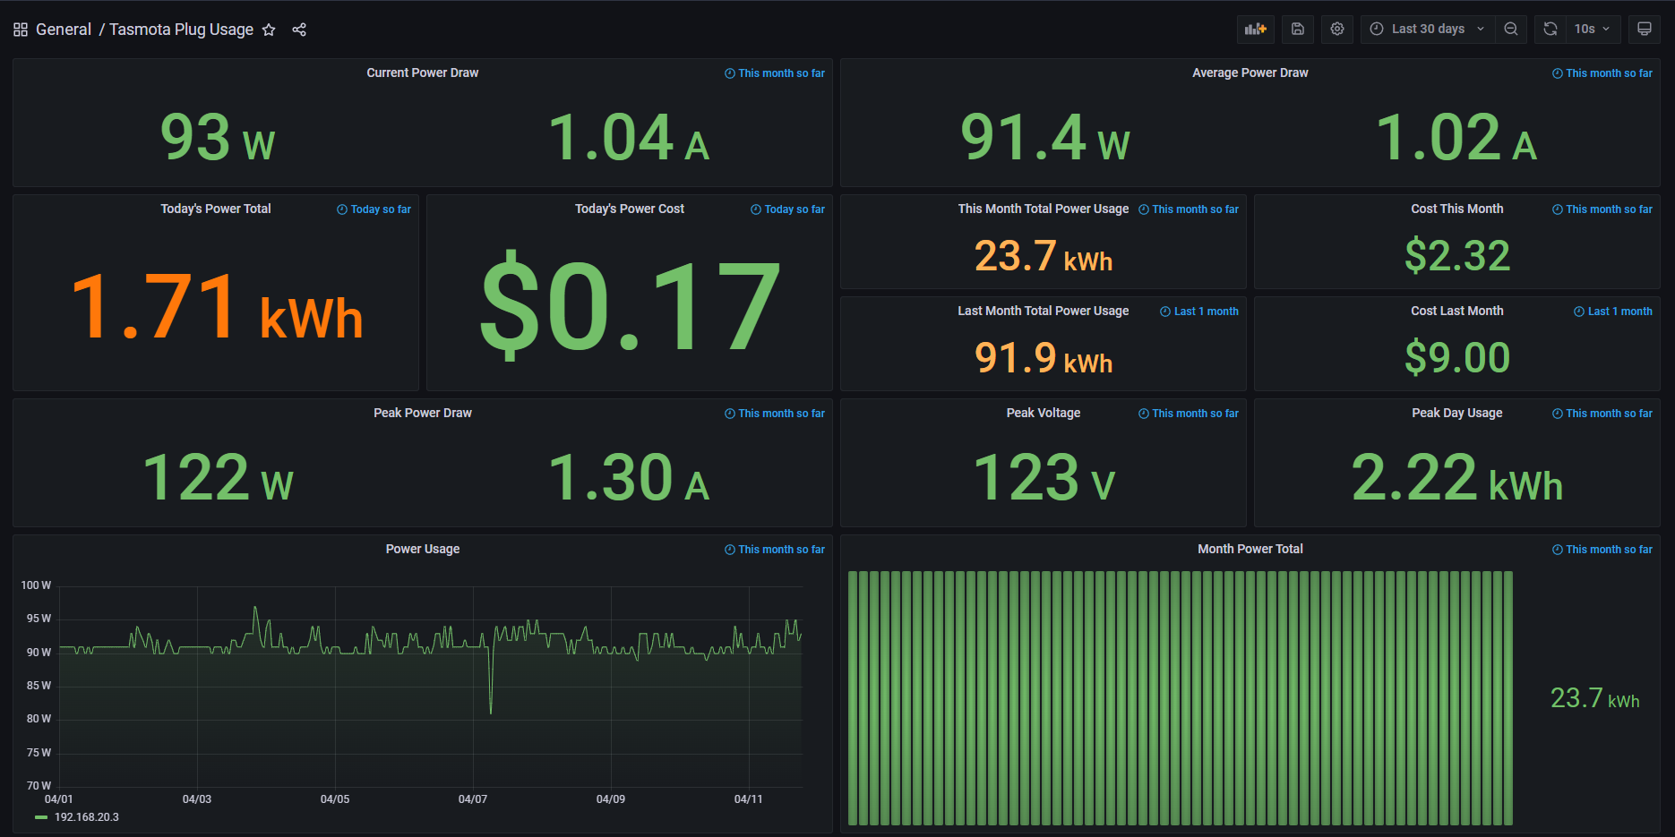Click the Tasmota Plug Usage title
The height and width of the screenshot is (837, 1675).
coord(181,30)
